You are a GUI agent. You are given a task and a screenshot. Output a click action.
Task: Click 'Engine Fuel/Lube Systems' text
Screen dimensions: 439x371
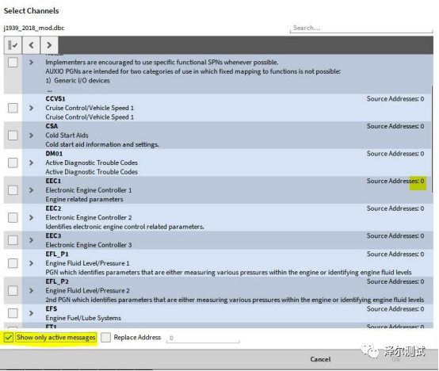[x=83, y=318]
